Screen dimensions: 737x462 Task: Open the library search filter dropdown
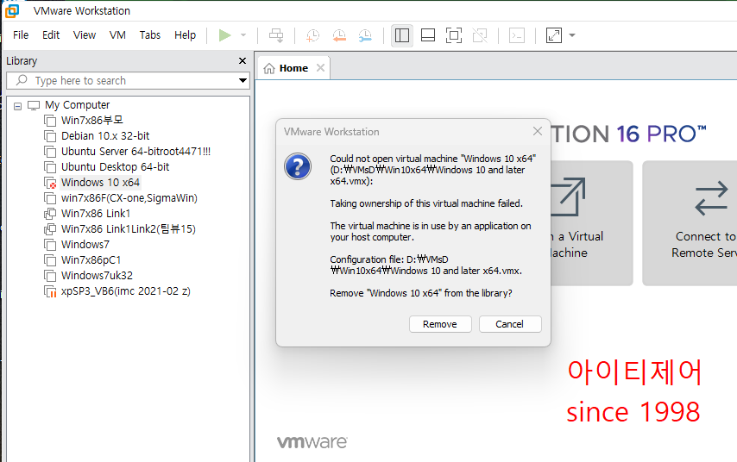pyautogui.click(x=243, y=80)
